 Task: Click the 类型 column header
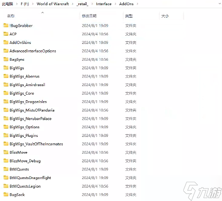point(129,16)
